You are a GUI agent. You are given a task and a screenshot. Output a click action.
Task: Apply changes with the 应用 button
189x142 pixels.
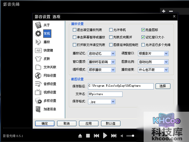88,123
